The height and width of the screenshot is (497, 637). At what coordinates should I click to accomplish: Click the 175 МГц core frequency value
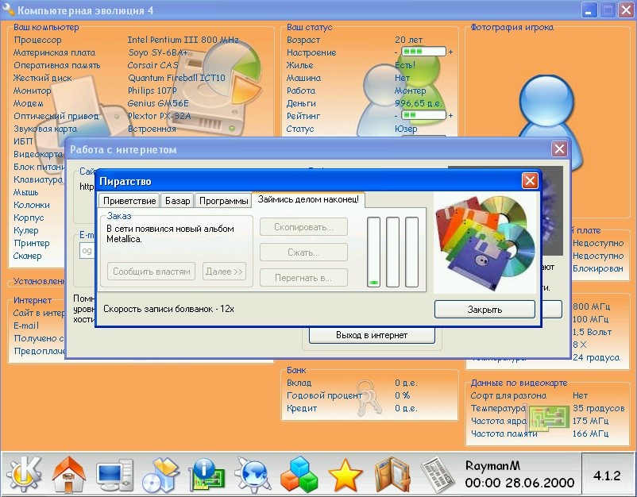[x=590, y=421]
